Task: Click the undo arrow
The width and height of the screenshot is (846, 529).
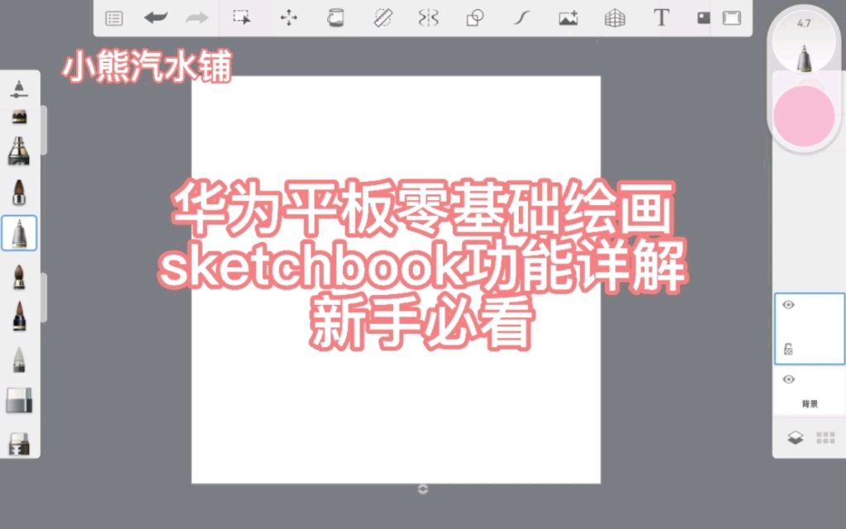Action: pyautogui.click(x=154, y=17)
